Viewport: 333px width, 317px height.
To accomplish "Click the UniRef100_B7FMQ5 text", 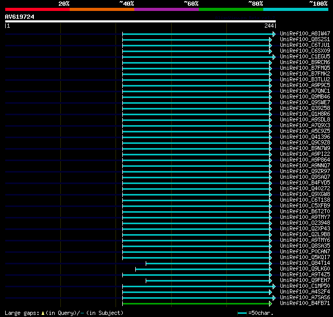I will coord(305,68).
